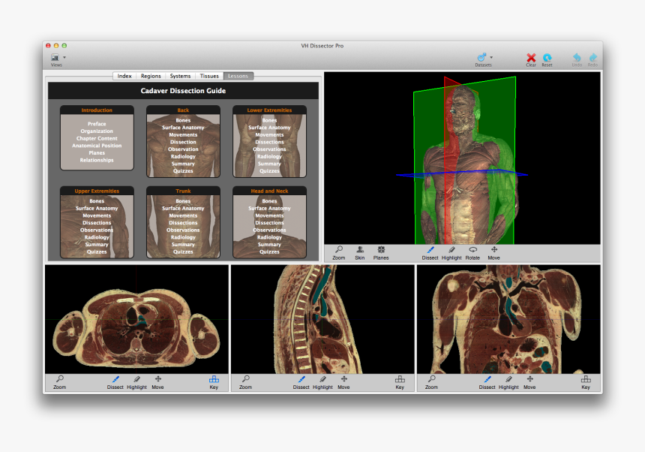645x452 pixels.
Task: Open Preface in the Introduction card
Action: (x=97, y=124)
